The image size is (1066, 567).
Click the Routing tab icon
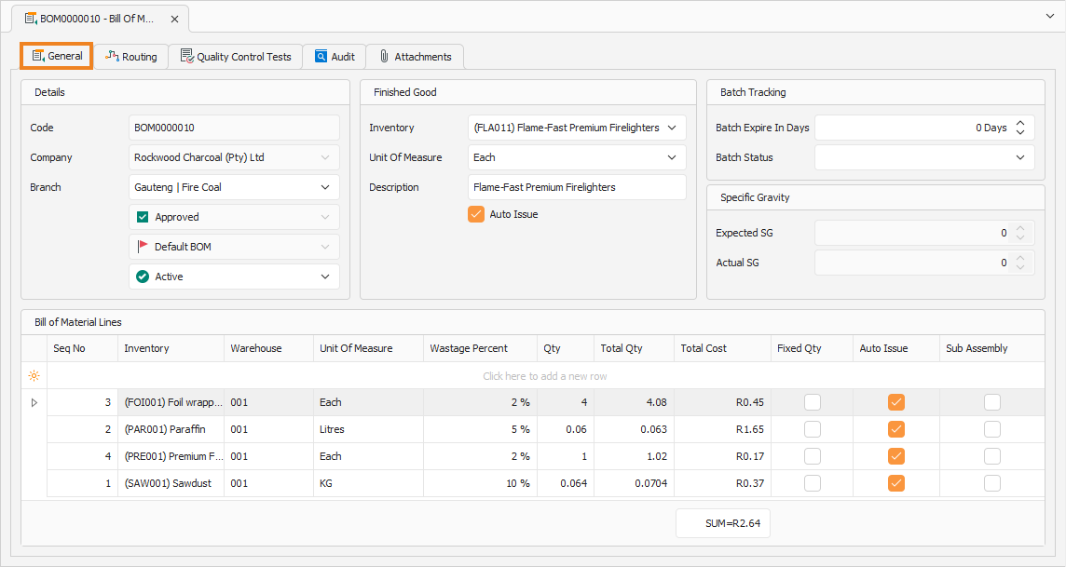(112, 56)
